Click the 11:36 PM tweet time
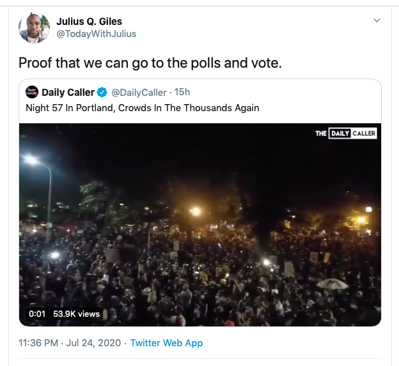Screen dimensions: 399x366 pyautogui.click(x=39, y=343)
